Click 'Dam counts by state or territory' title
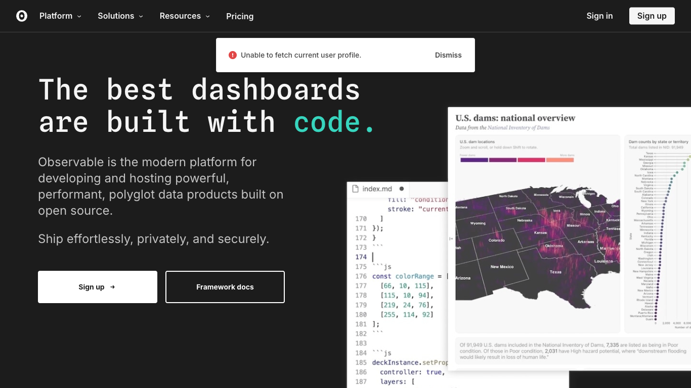 click(659, 142)
